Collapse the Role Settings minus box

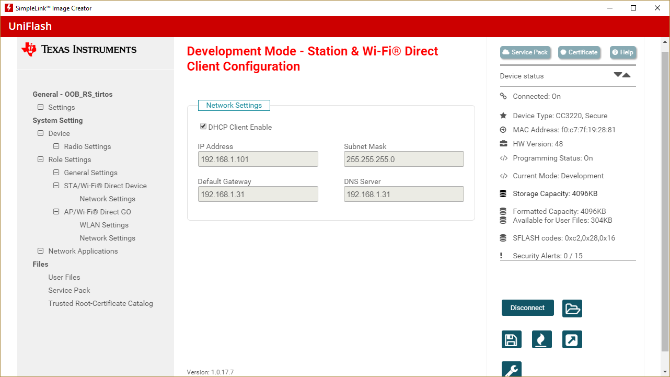(40, 159)
